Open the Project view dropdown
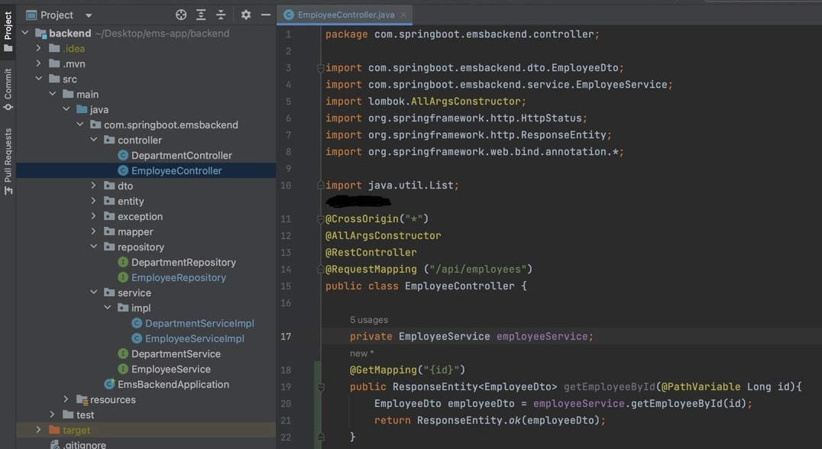 click(88, 15)
